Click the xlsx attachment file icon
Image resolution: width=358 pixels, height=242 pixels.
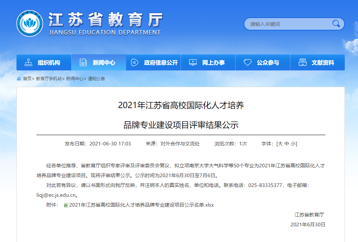pyautogui.click(x=66, y=205)
